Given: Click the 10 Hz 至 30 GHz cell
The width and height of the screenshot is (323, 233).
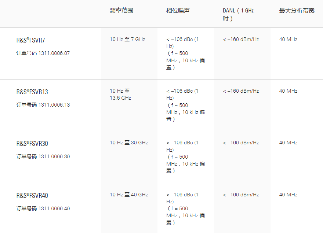Looking at the screenshot, I should [128, 143].
